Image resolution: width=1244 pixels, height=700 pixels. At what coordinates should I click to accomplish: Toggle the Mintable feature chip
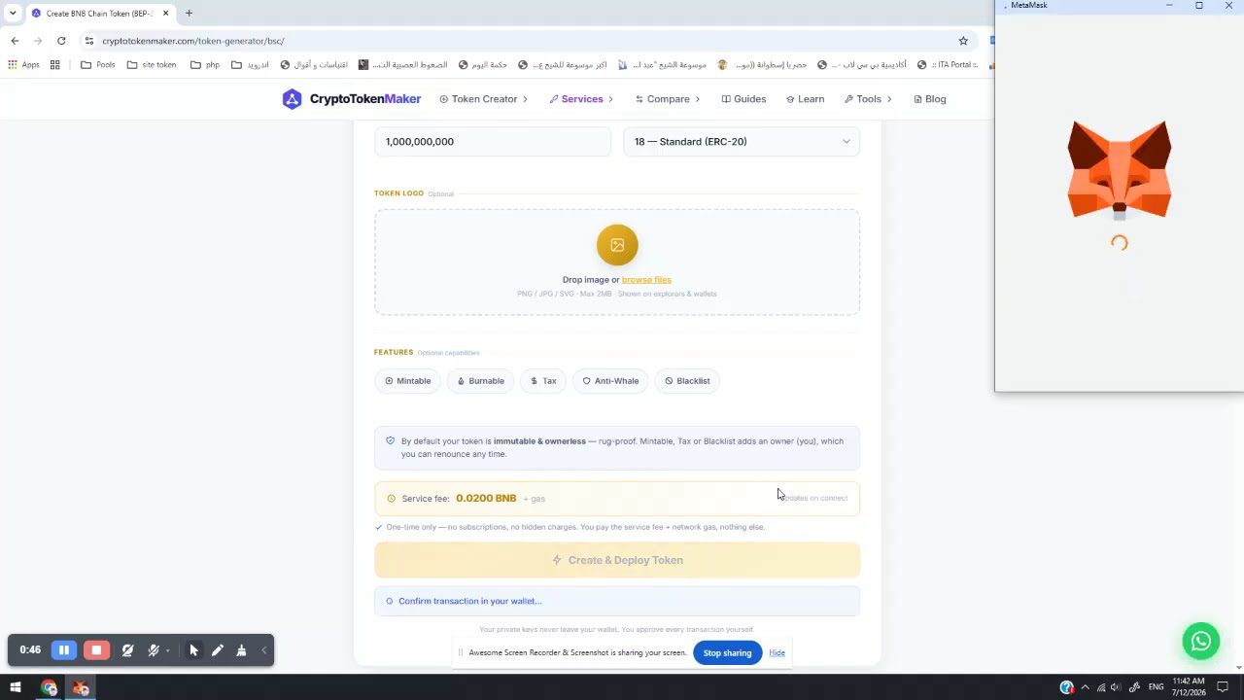pyautogui.click(x=407, y=381)
